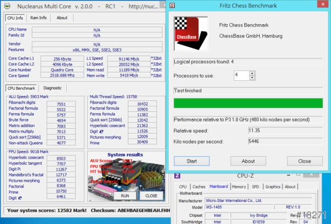Viewport: 331px width, 224px height.
Task: Click the CPU-Z title bar icon
Action: (178, 176)
